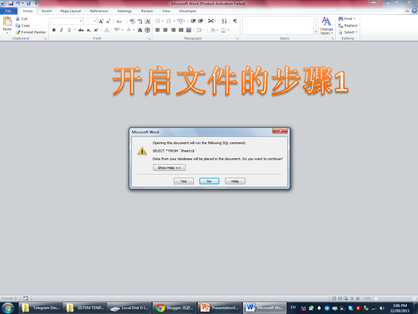Image resolution: width=418 pixels, height=314 pixels.
Task: Click the Justify alignment icon
Action: click(x=181, y=30)
